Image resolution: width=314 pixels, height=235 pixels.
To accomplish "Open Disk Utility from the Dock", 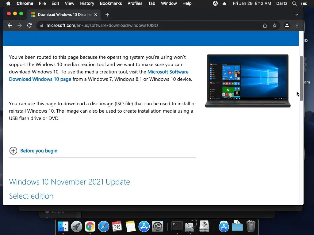I will click(191, 227).
